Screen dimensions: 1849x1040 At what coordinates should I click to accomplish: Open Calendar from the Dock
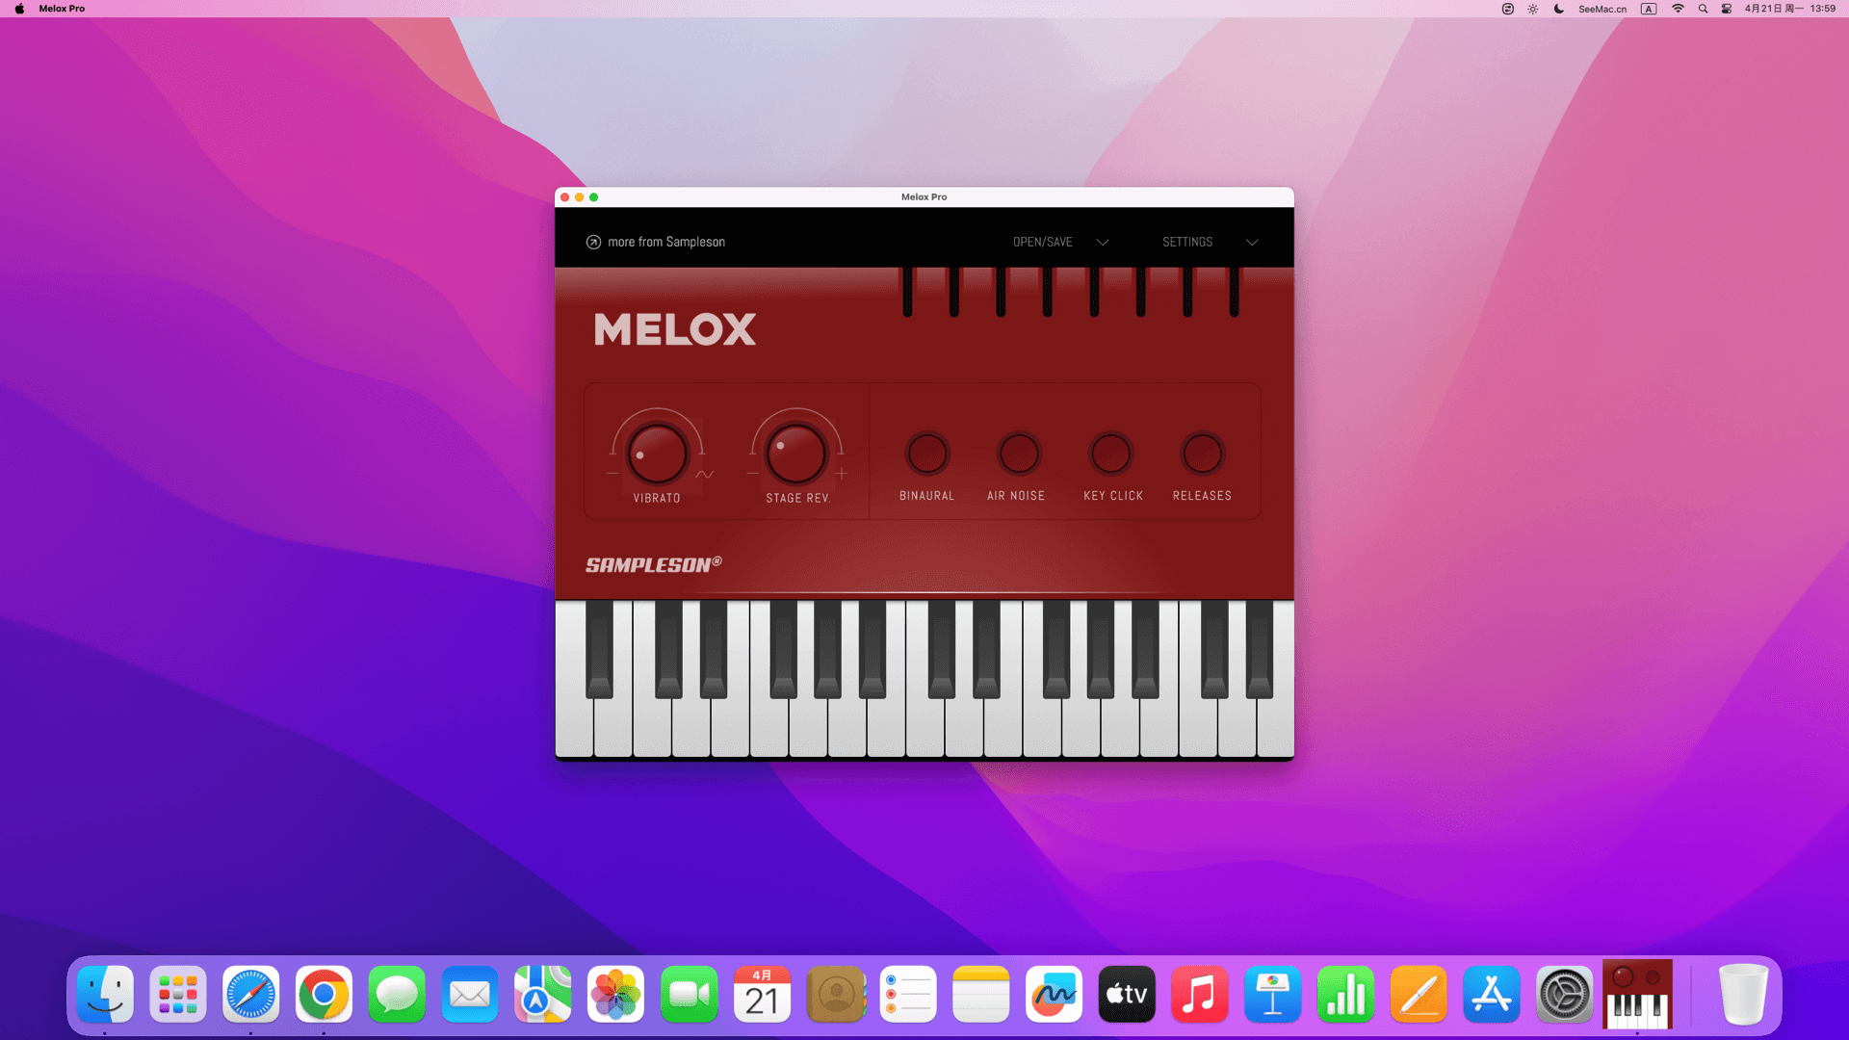762,994
